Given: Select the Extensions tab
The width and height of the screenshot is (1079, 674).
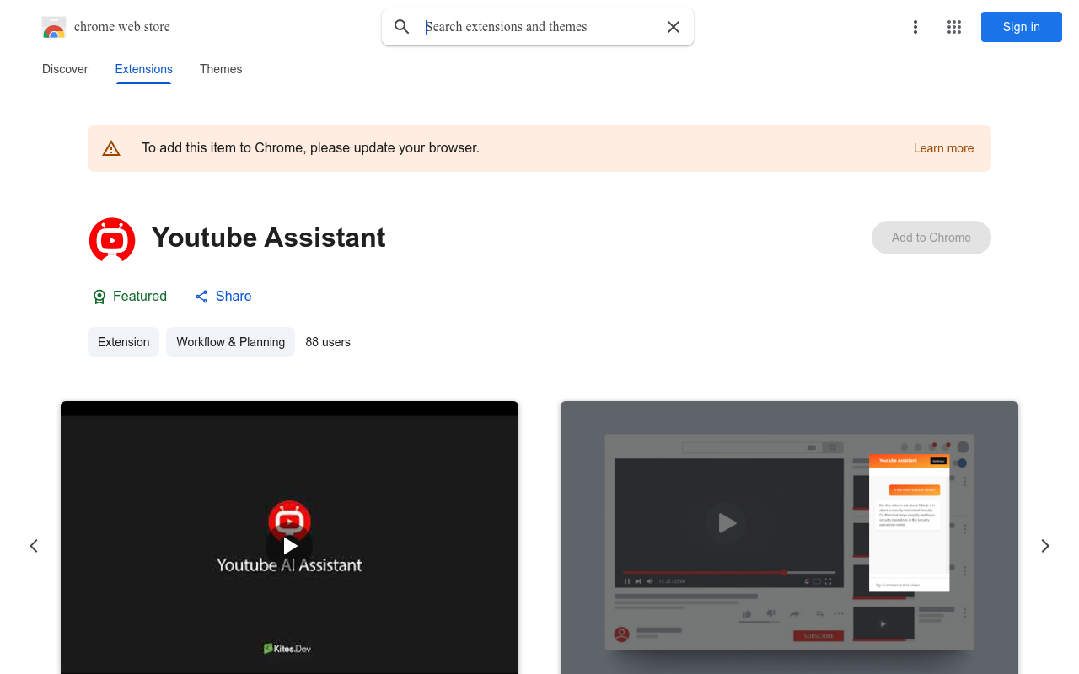Looking at the screenshot, I should [x=144, y=69].
